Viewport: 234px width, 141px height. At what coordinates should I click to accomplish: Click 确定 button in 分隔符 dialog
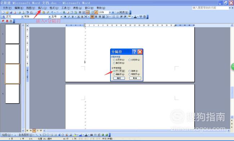119,78
